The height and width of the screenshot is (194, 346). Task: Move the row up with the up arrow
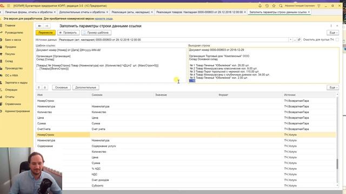tap(39, 87)
